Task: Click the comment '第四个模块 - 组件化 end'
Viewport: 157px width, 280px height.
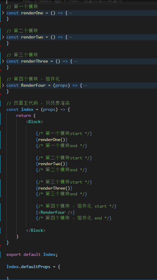Action: (x=74, y=218)
